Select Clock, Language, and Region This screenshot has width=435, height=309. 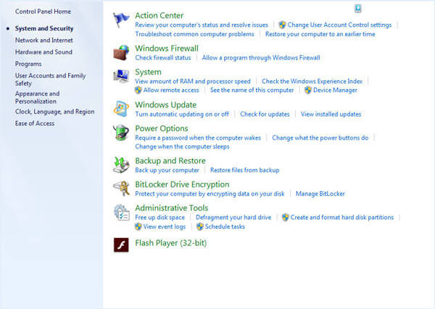54,112
